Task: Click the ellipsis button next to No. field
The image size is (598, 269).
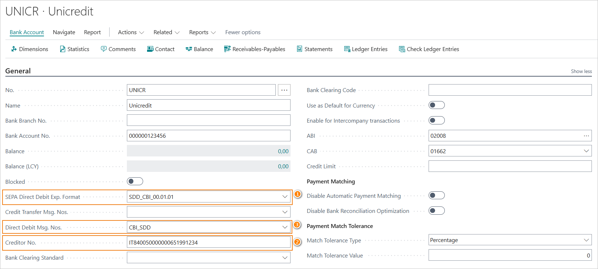Action: [x=284, y=90]
